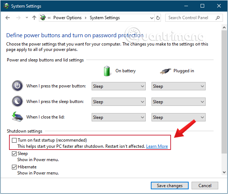The image size is (228, 194).
Task: Refresh the page with the refresh icon
Action: tap(158, 18)
